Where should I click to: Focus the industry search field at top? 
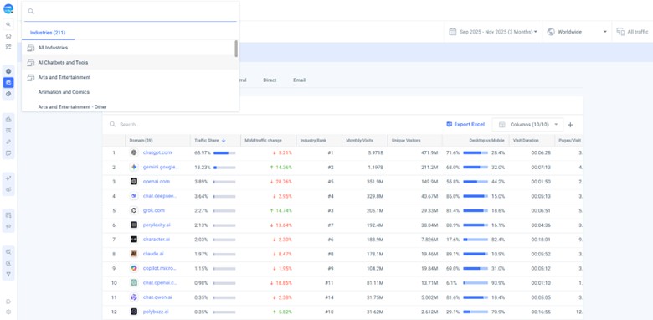(131, 11)
